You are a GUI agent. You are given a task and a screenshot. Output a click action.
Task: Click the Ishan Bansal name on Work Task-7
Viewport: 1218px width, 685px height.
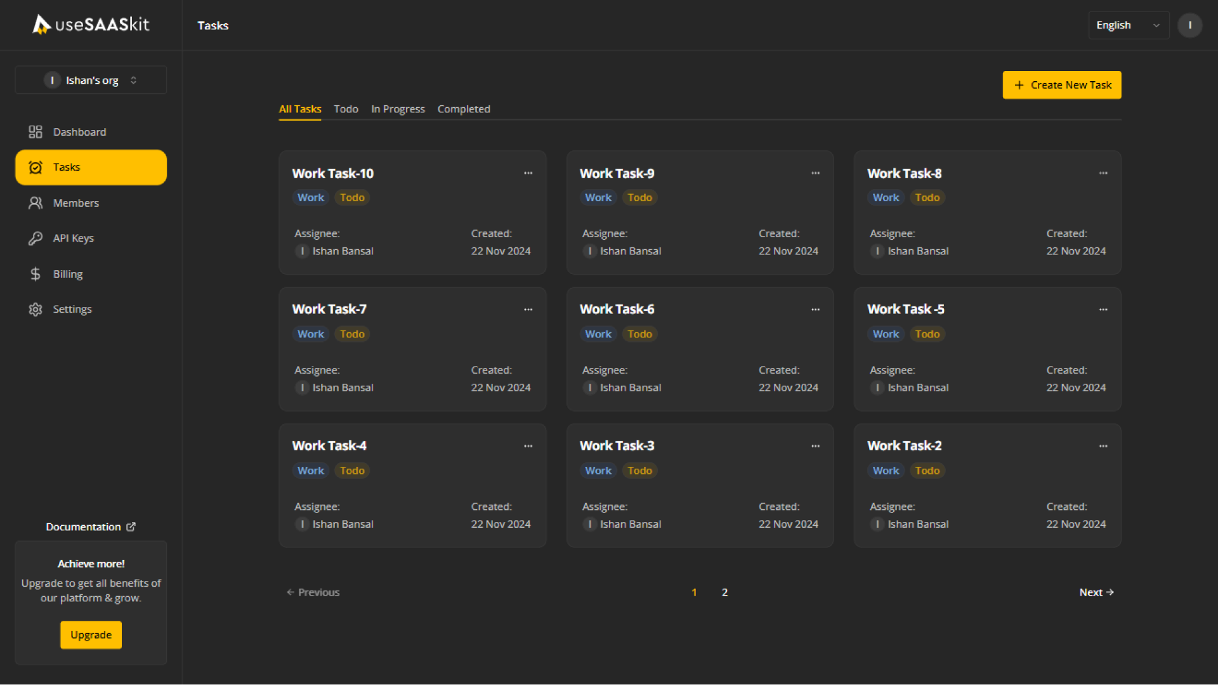tap(343, 388)
